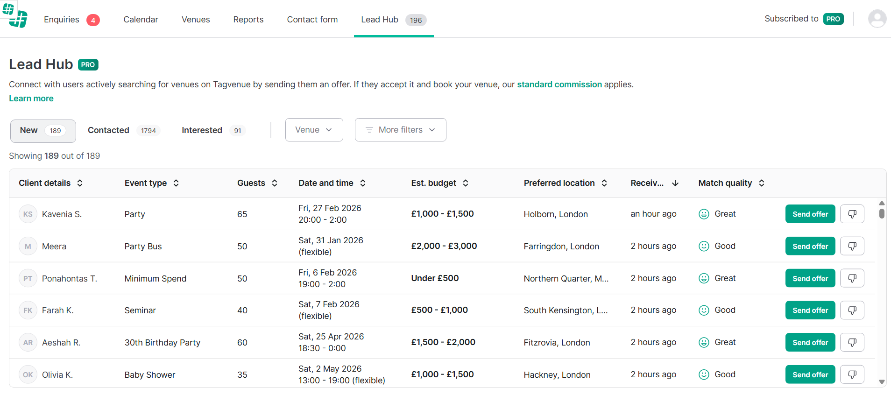Select the New leads filter

click(43, 131)
